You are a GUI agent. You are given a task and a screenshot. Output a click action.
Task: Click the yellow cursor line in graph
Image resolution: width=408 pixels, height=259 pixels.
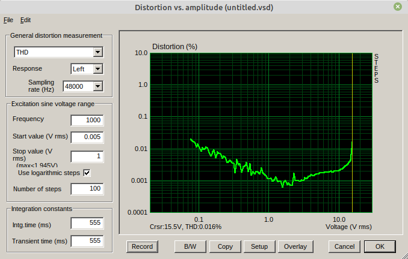pyautogui.click(x=352, y=132)
